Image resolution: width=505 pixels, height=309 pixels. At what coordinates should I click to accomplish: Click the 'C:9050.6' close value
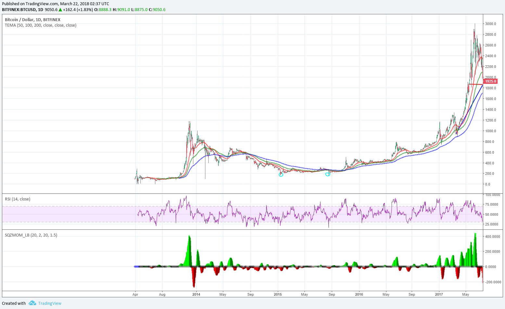pyautogui.click(x=157, y=9)
